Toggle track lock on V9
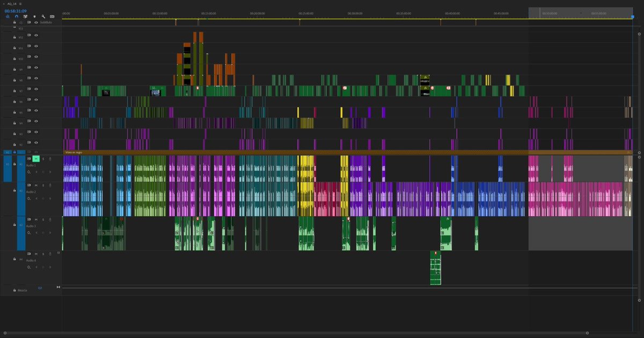 click(x=14, y=69)
